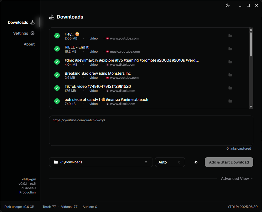This screenshot has width=262, height=212.
Task: Open folder for 'ooh piece of candy' download
Action: coord(230,101)
